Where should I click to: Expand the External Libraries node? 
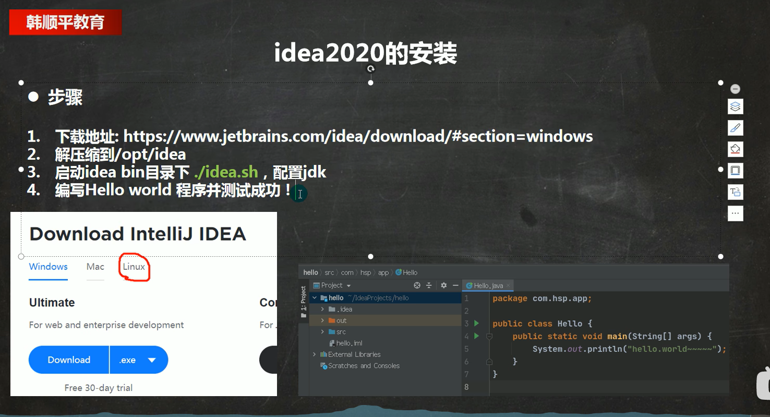point(315,354)
